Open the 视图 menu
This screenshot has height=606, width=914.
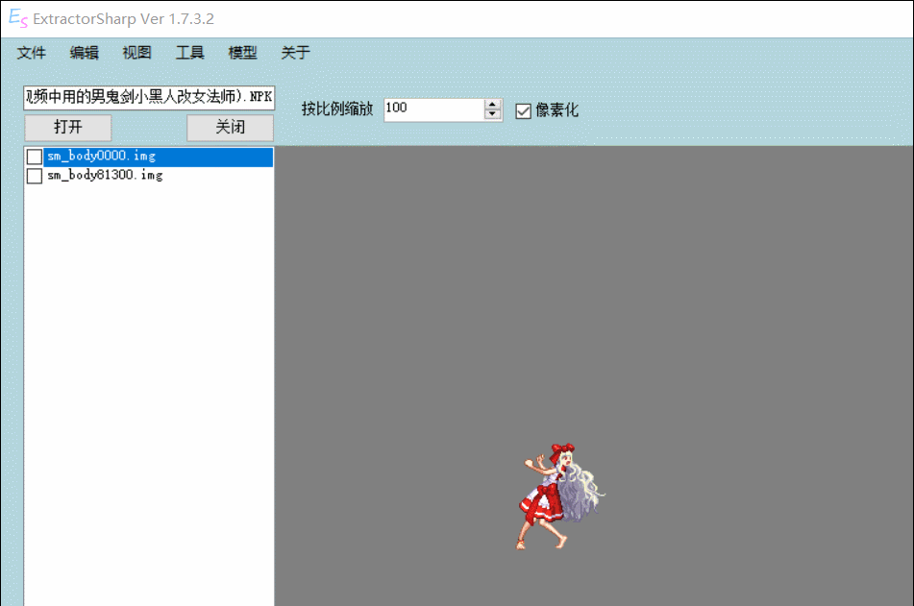[x=136, y=53]
